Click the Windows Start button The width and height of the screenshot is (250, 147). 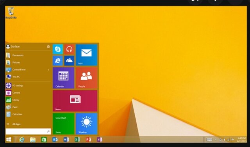(9, 140)
